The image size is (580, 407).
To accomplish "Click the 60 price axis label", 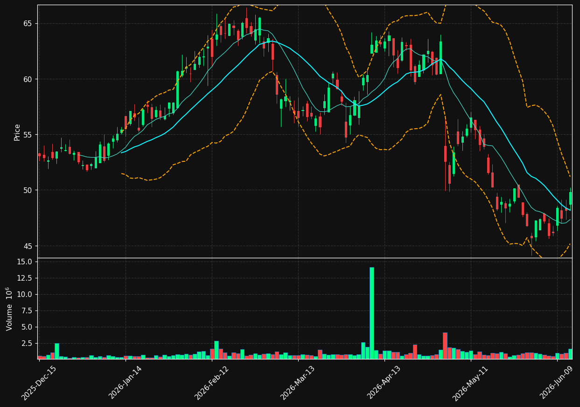I will [28, 79].
